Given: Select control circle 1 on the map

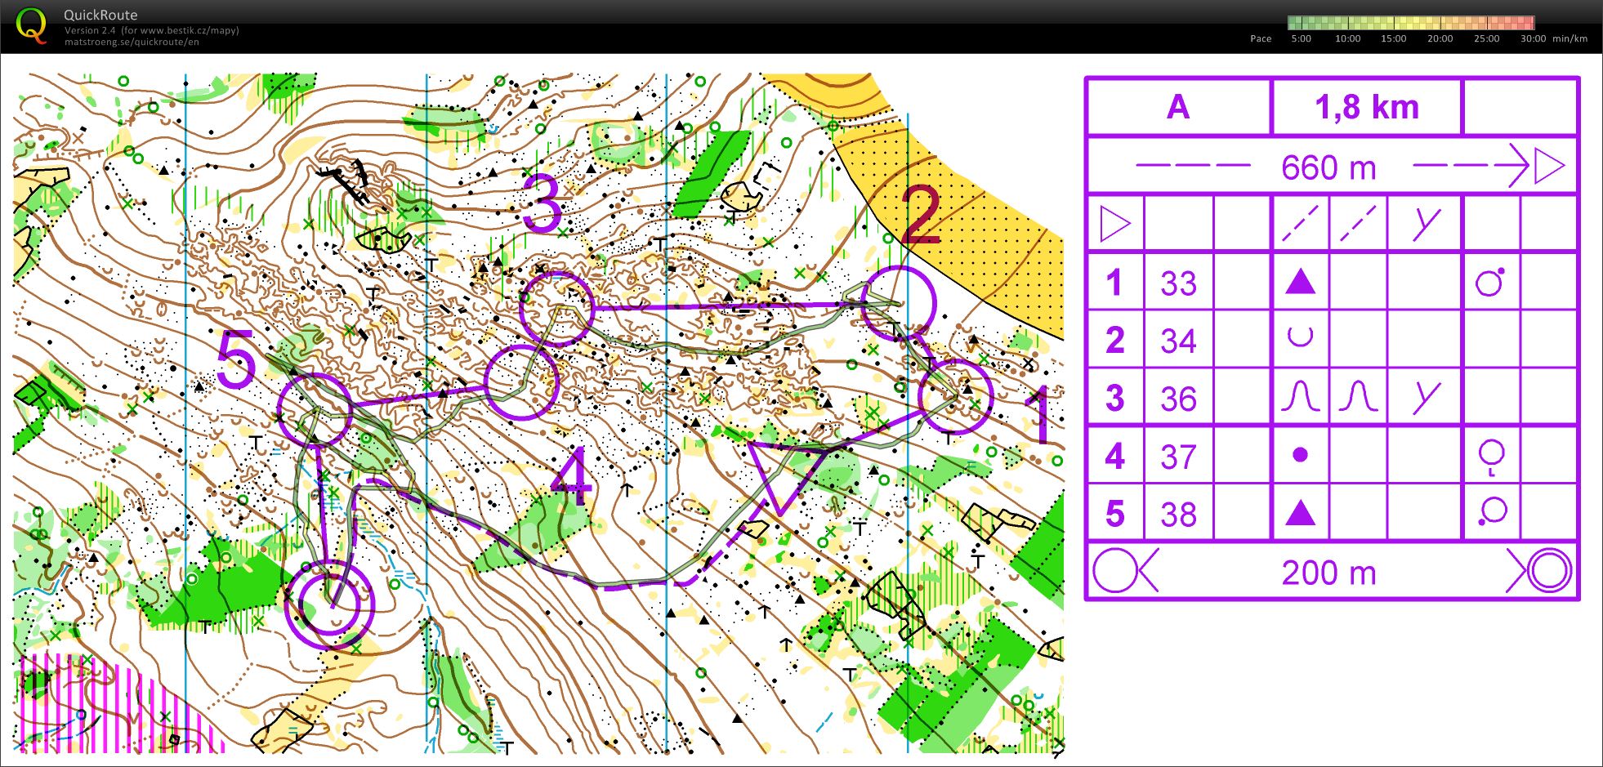Looking at the screenshot, I should [954, 397].
